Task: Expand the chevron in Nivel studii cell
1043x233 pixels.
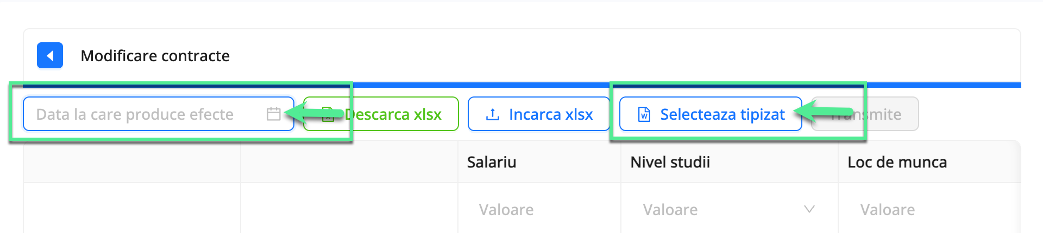Action: 809,210
